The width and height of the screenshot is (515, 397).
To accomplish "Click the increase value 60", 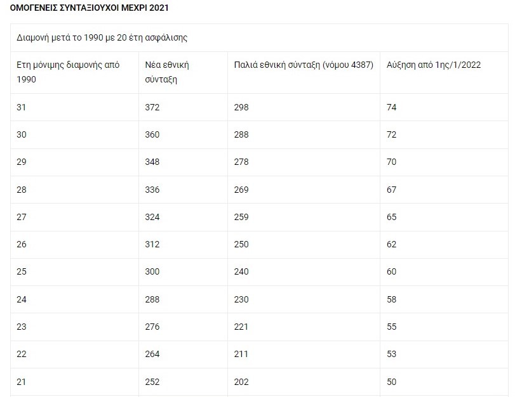I will [x=391, y=271].
